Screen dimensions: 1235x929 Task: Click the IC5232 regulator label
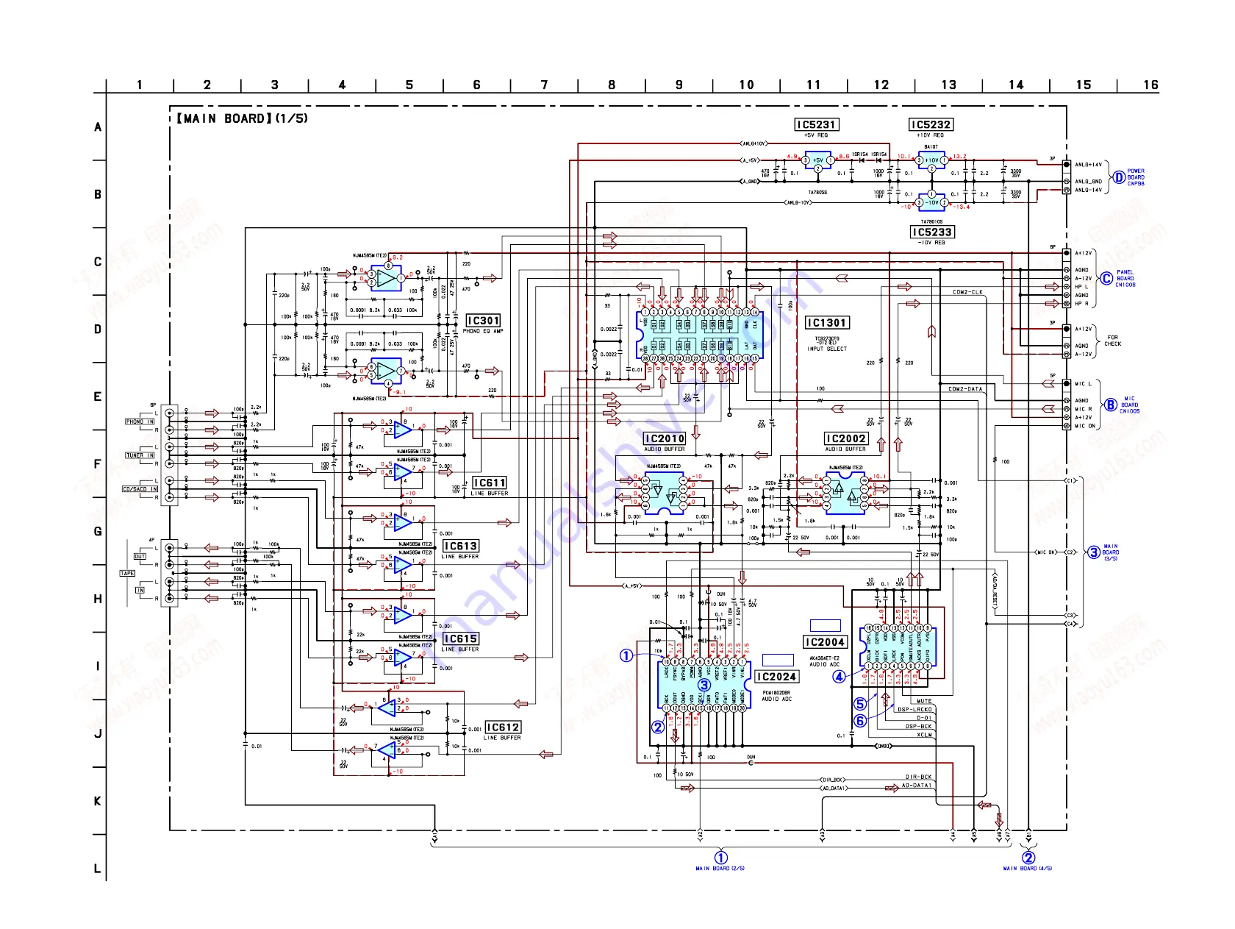pos(931,125)
